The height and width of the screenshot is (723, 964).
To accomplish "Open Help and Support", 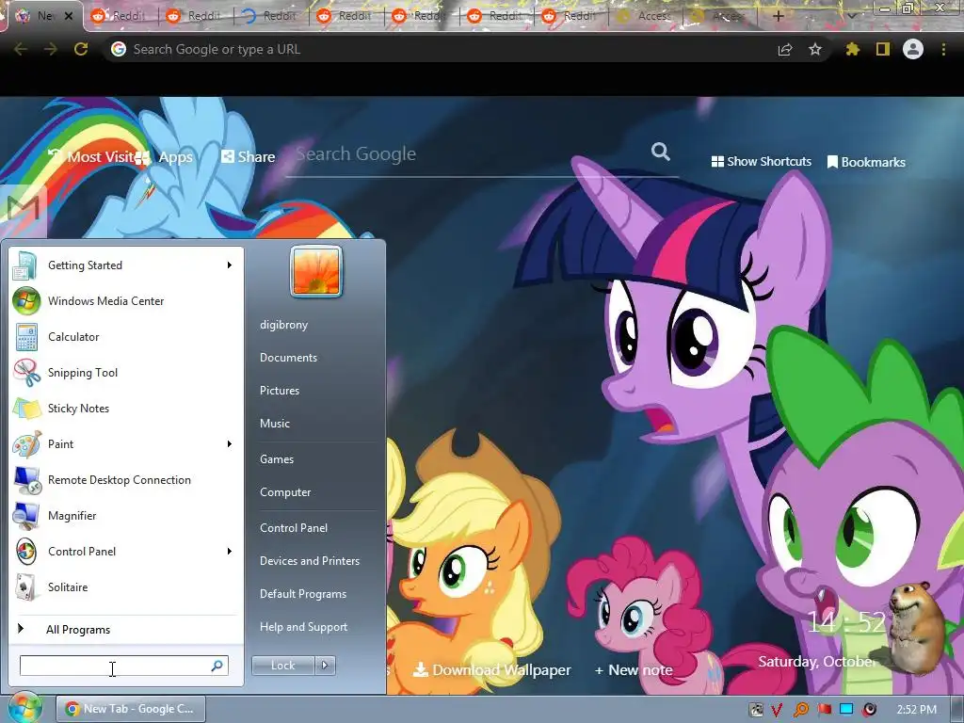I will point(304,627).
